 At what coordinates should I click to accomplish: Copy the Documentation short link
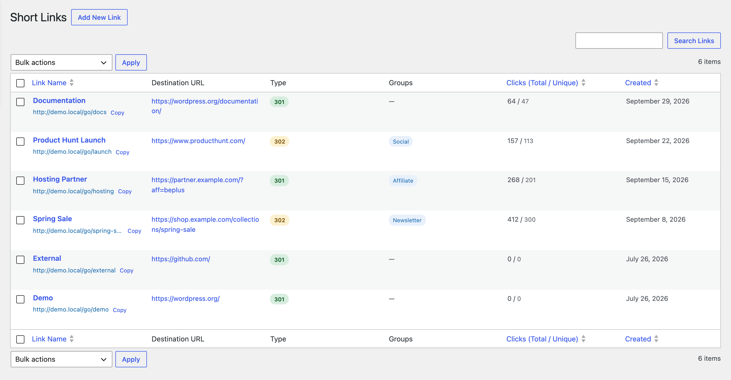coord(117,113)
